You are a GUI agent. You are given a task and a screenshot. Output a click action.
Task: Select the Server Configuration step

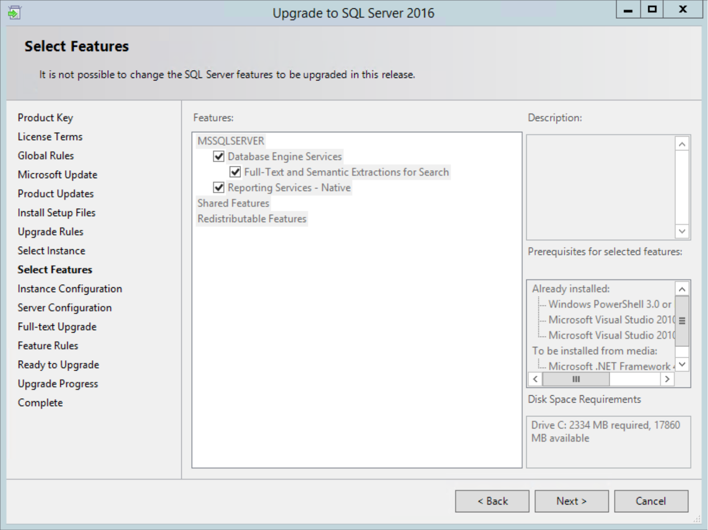coord(65,308)
